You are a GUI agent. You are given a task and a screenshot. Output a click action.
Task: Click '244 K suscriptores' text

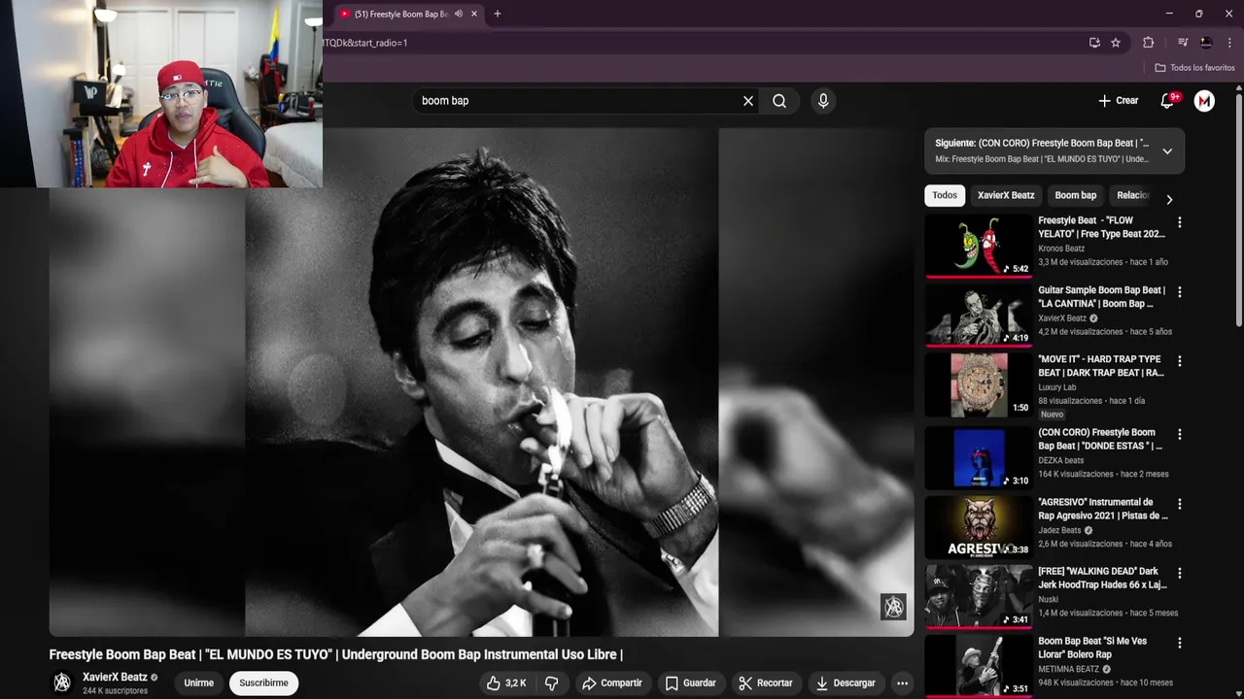[115, 691]
